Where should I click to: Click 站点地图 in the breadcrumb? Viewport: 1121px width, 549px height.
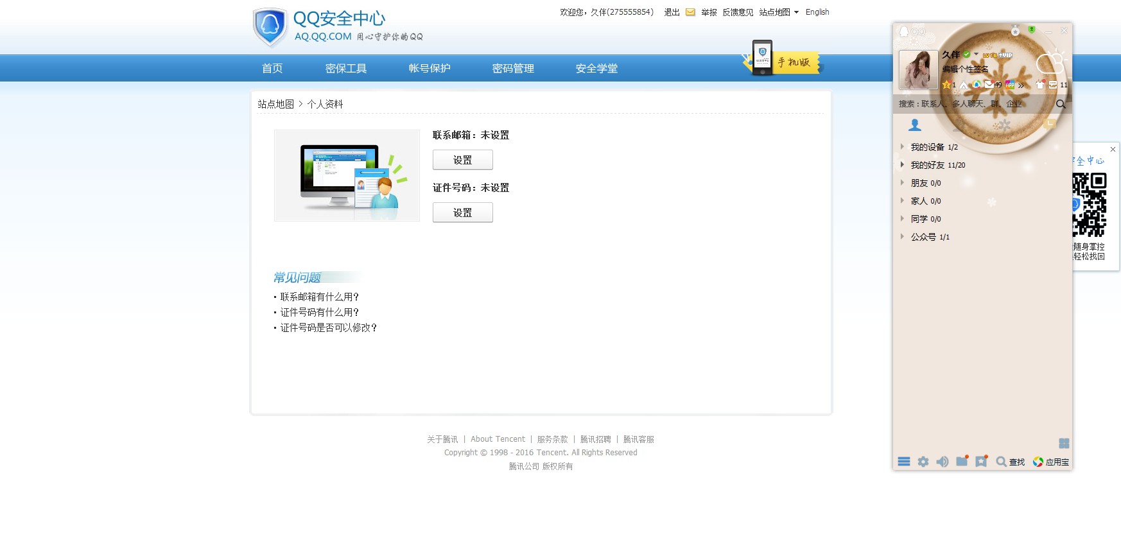275,104
